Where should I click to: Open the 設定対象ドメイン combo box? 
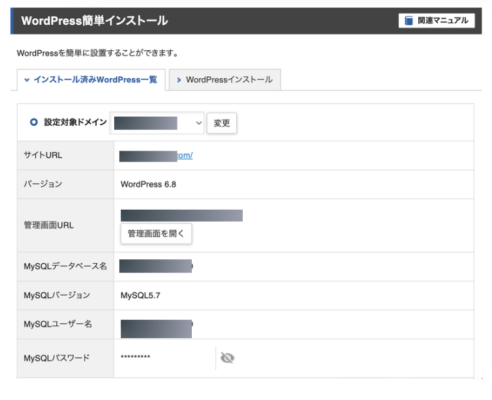[x=157, y=122]
